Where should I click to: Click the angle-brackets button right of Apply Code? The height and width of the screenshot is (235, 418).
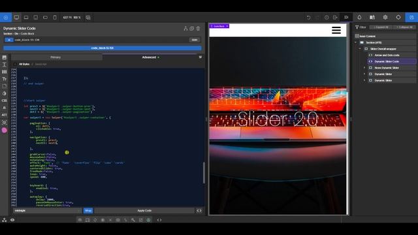pos(199,210)
